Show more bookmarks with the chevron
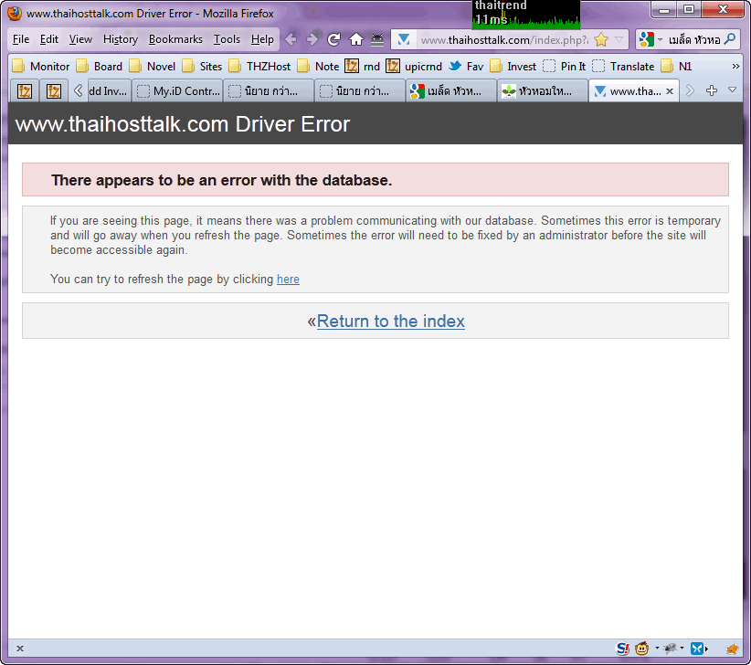 click(735, 66)
